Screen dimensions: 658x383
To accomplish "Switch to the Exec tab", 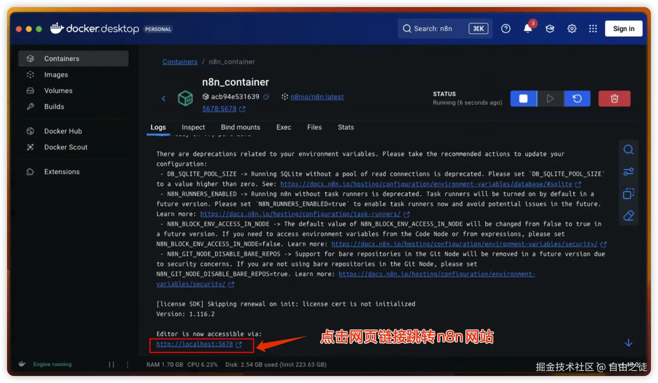I will (x=284, y=127).
